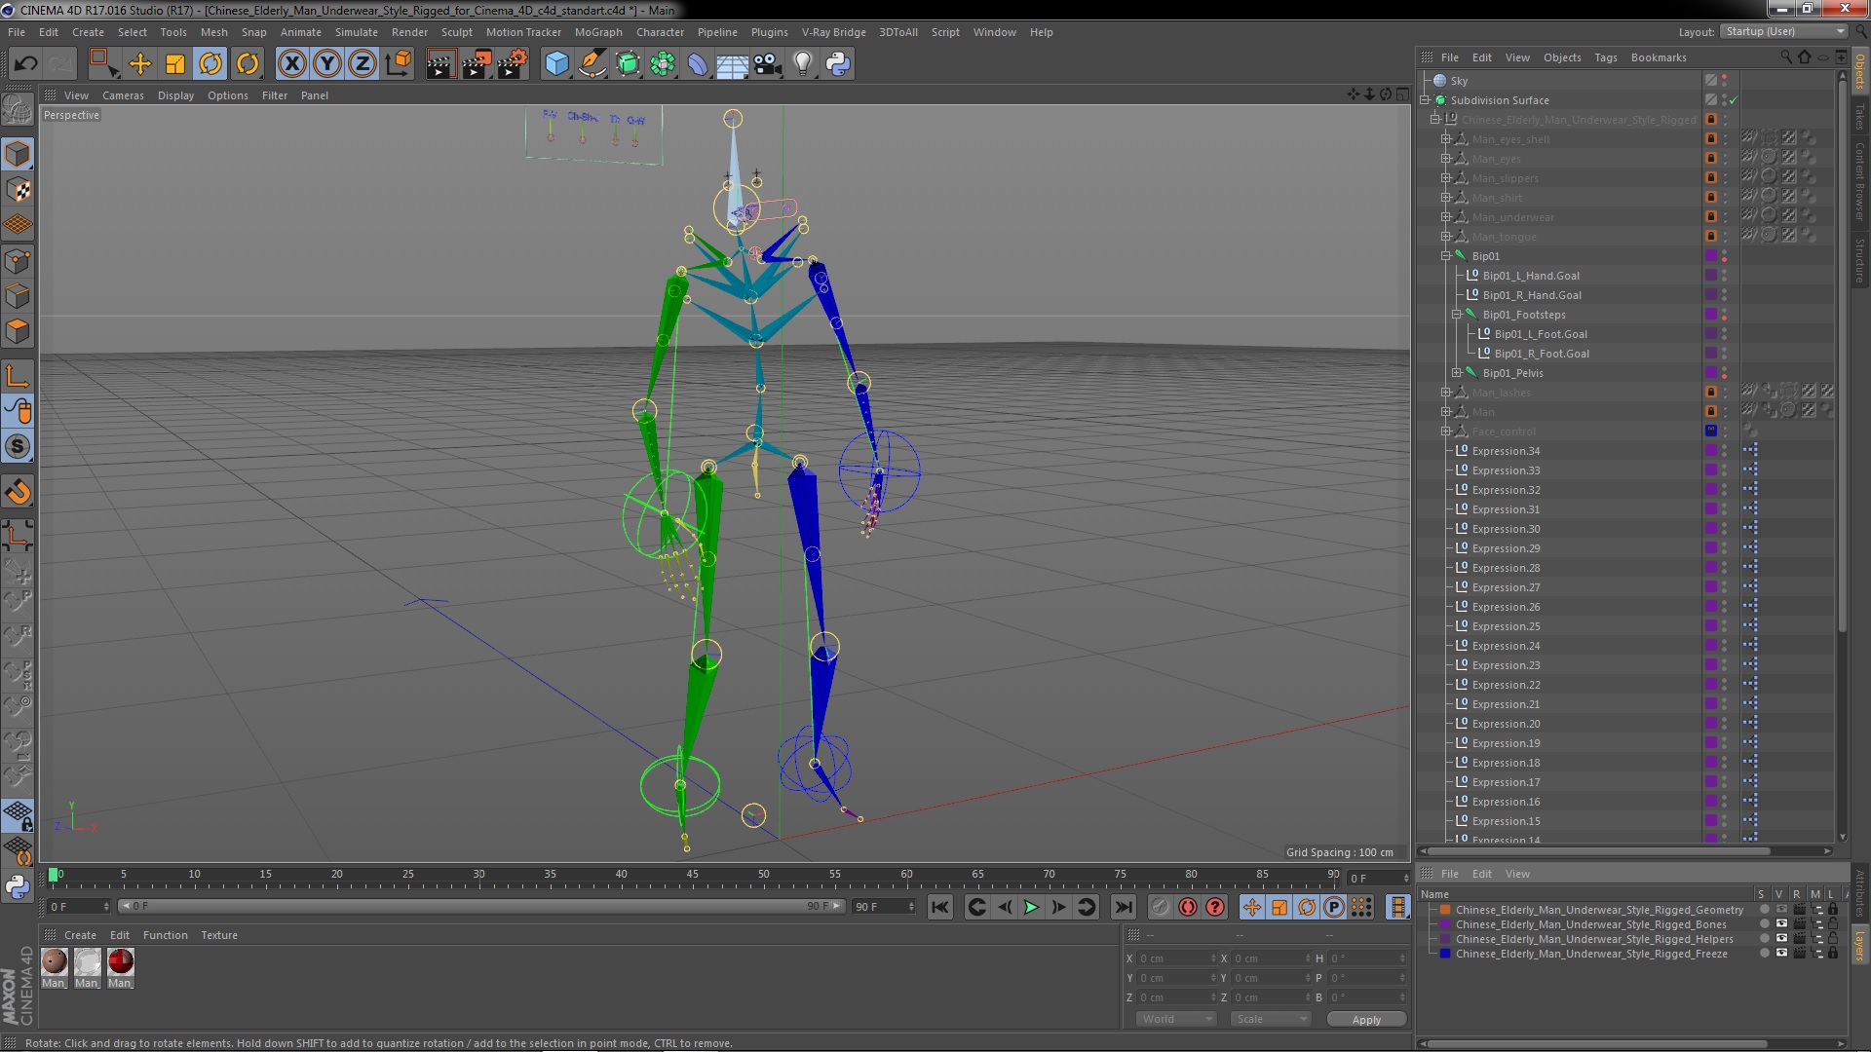Viewport: 1871px width, 1052px height.
Task: Click Render View clapperboard icon
Action: tap(439, 64)
